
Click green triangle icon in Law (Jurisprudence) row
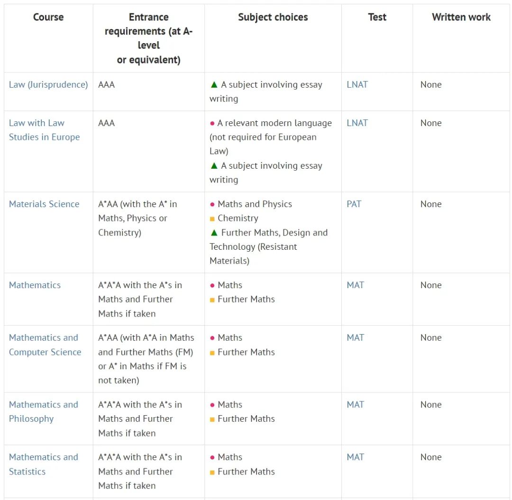click(214, 85)
